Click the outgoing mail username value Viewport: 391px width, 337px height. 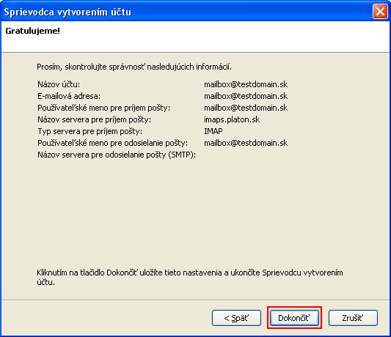point(246,143)
